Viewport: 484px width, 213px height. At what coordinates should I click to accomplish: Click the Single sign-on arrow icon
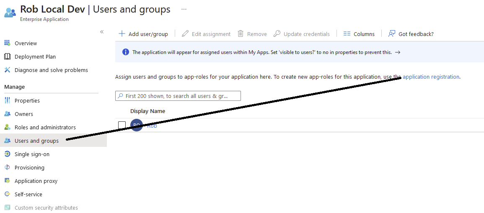tap(8, 154)
